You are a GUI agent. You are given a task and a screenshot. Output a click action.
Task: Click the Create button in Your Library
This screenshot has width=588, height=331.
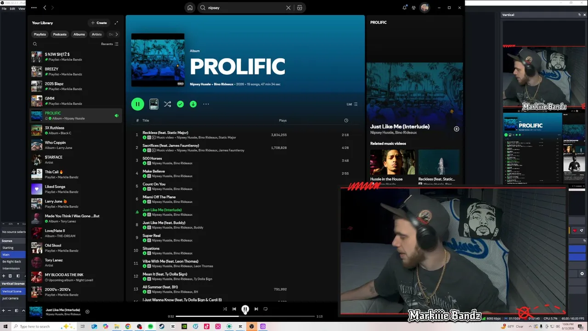click(99, 23)
